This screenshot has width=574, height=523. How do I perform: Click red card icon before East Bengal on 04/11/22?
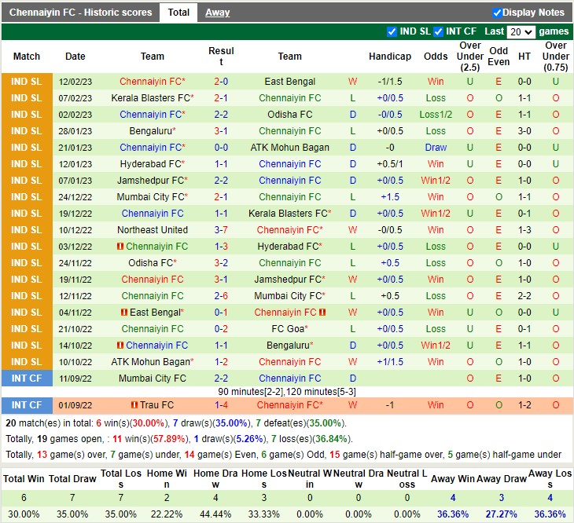click(125, 313)
